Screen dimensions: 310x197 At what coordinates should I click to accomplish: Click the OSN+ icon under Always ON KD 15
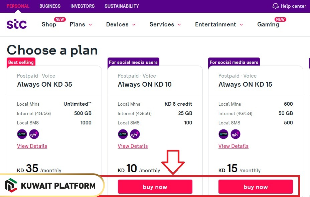[236, 134]
